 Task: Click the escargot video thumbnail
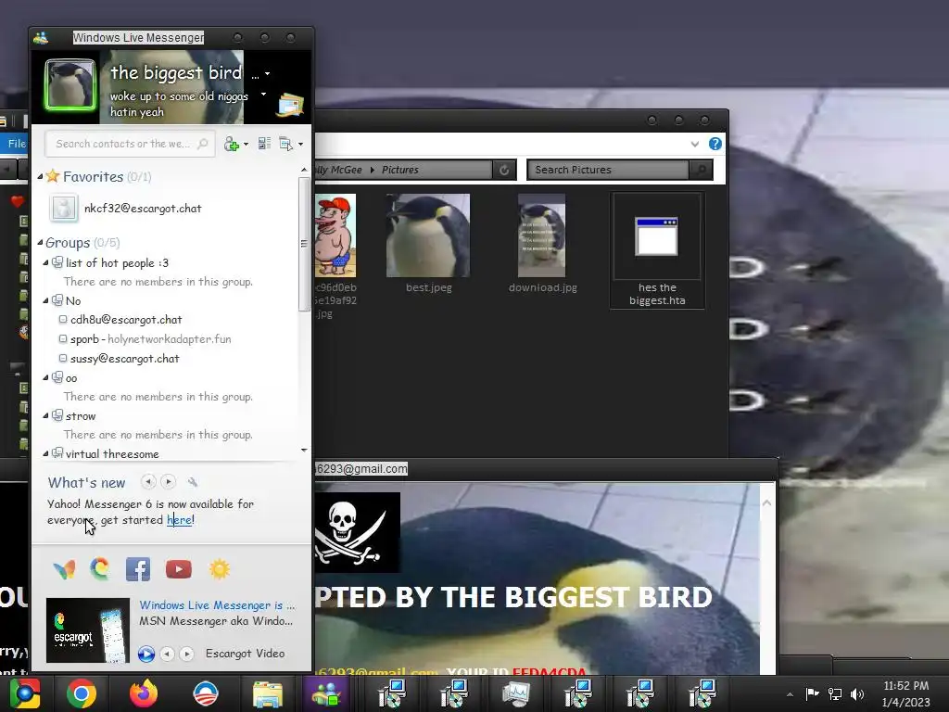point(88,630)
